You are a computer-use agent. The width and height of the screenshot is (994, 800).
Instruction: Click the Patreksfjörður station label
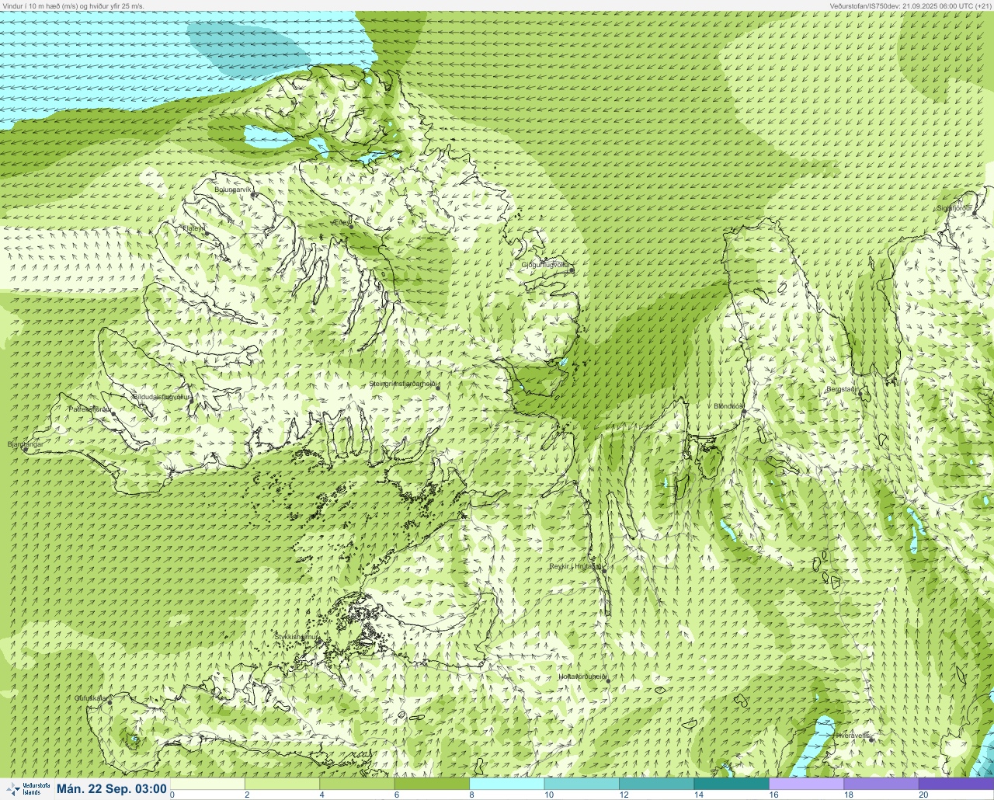pos(90,409)
